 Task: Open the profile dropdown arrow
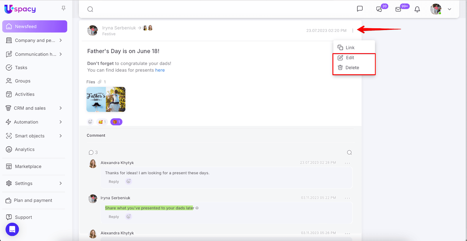(x=449, y=9)
